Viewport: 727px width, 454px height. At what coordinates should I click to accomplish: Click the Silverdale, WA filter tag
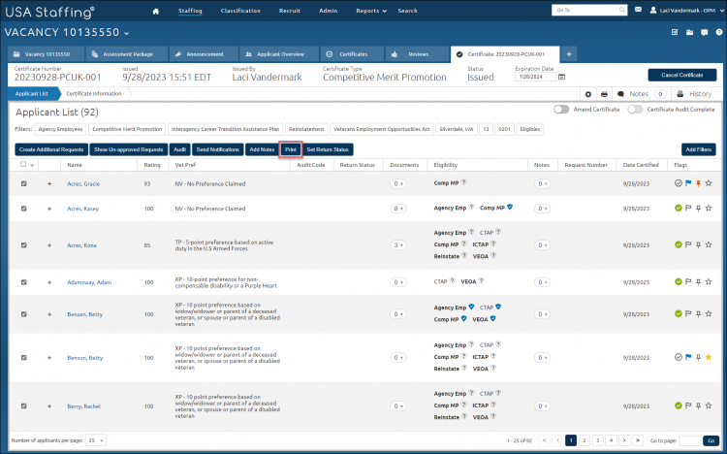[x=457, y=130]
